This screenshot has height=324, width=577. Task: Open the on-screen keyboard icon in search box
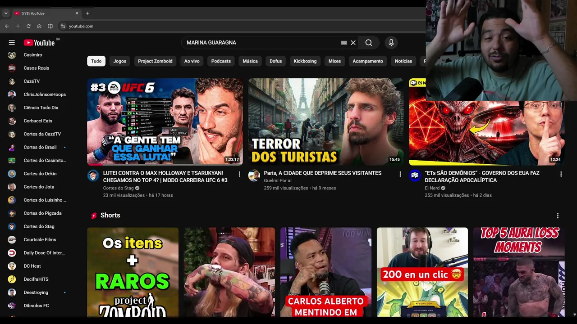click(x=344, y=43)
